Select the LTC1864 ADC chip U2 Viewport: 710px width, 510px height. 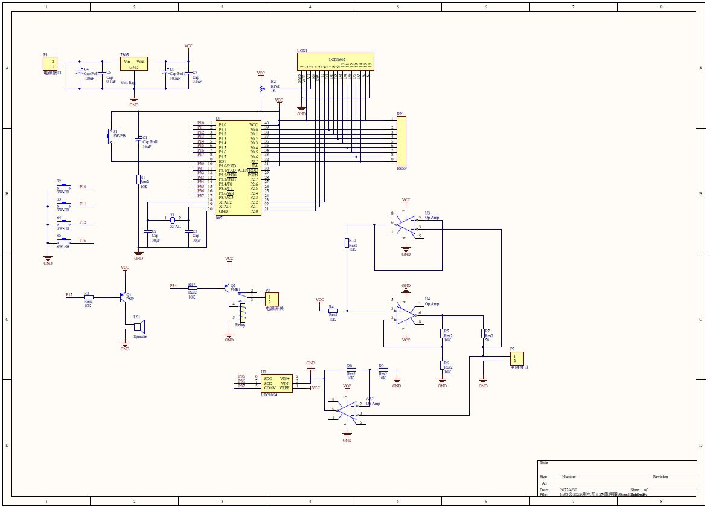point(277,382)
